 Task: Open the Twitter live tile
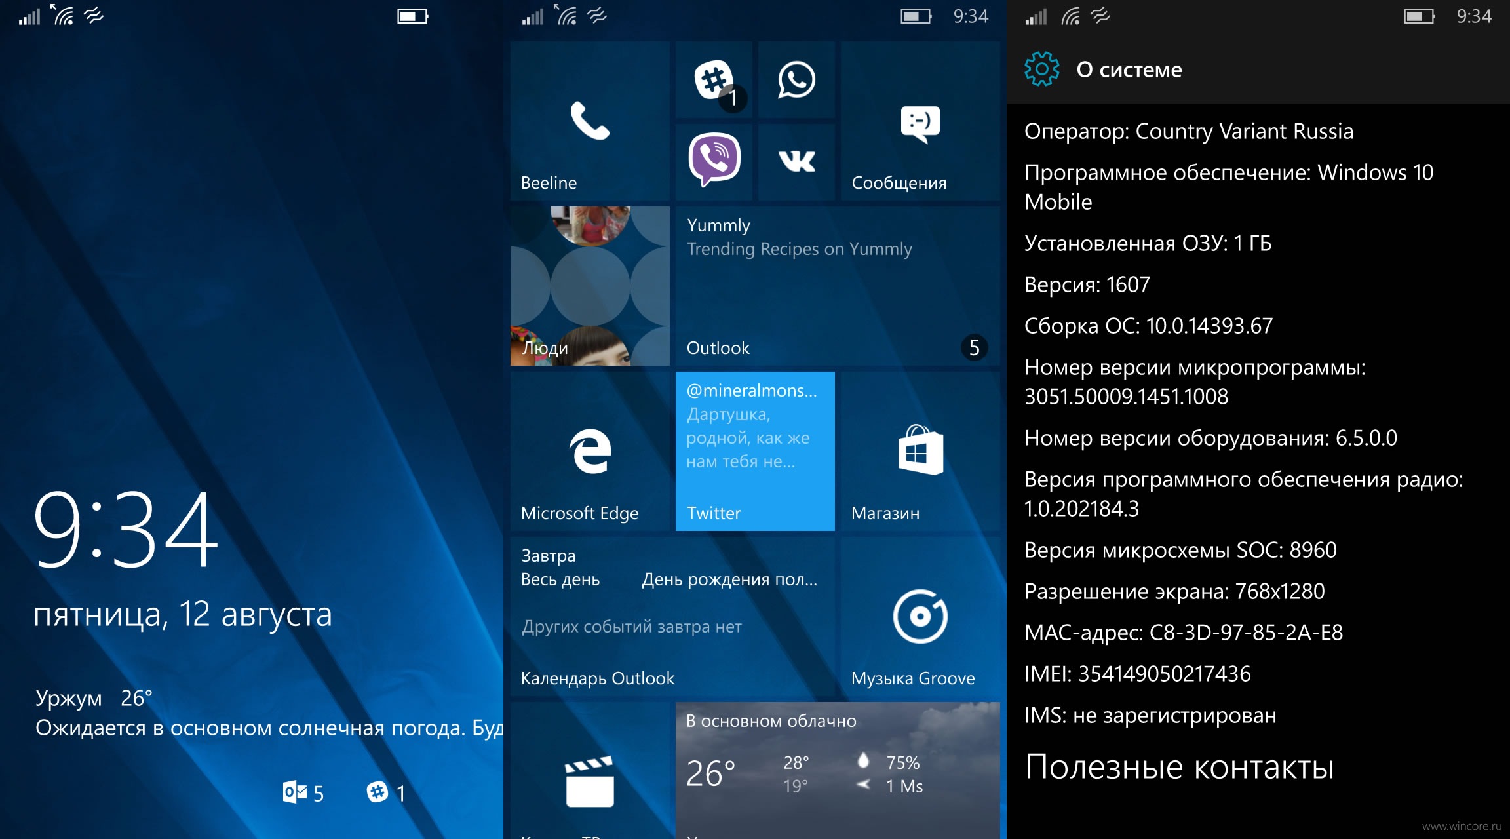pyautogui.click(x=755, y=452)
